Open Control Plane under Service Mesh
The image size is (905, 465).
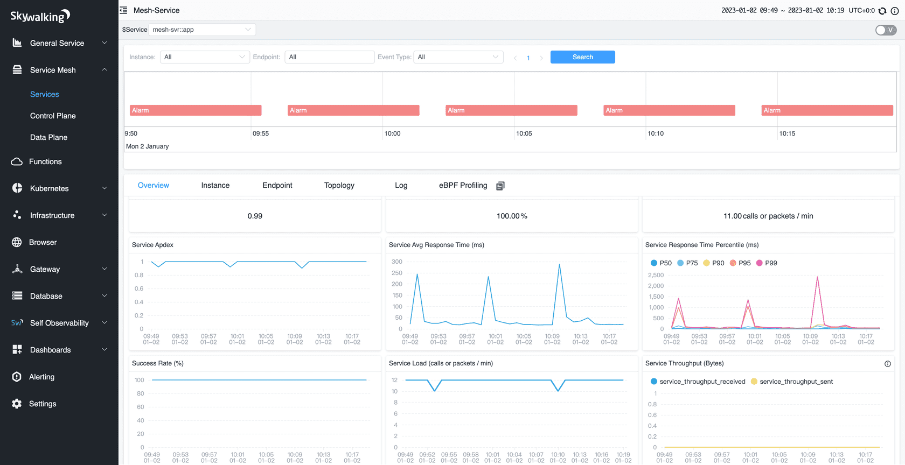[x=53, y=116]
